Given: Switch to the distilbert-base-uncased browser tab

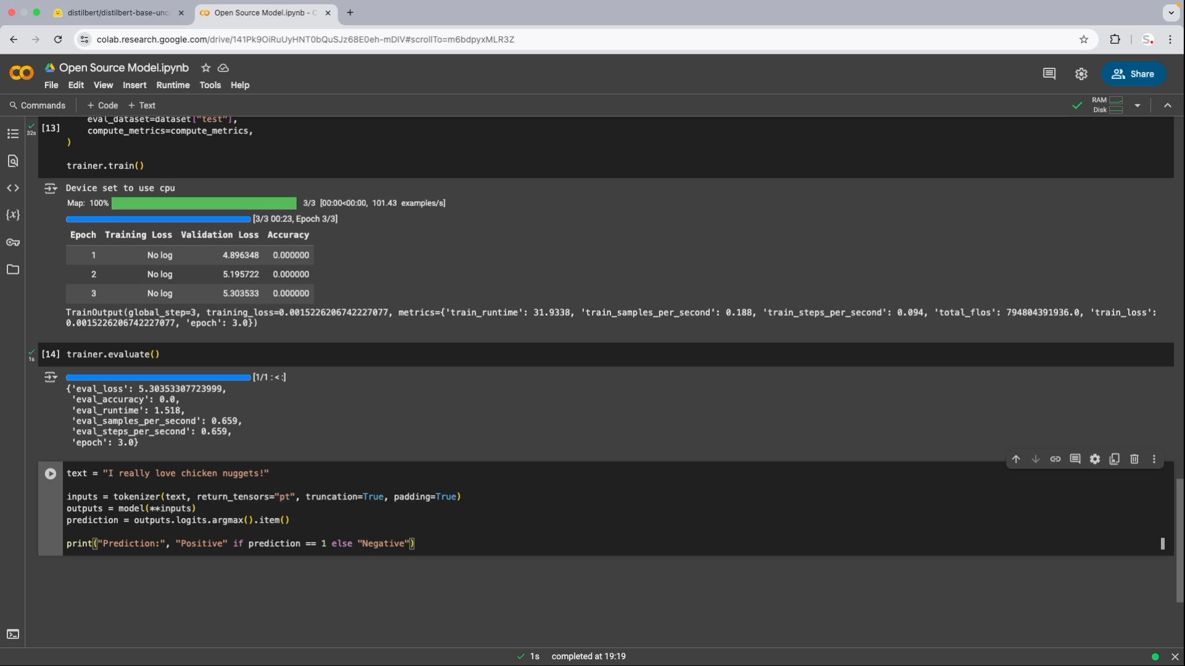Looking at the screenshot, I should [118, 12].
